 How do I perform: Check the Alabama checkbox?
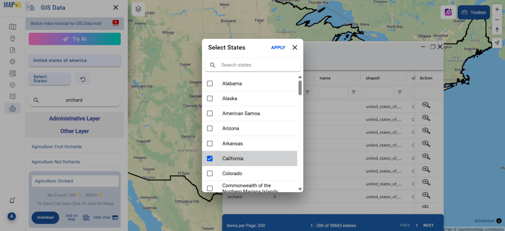[x=210, y=84]
